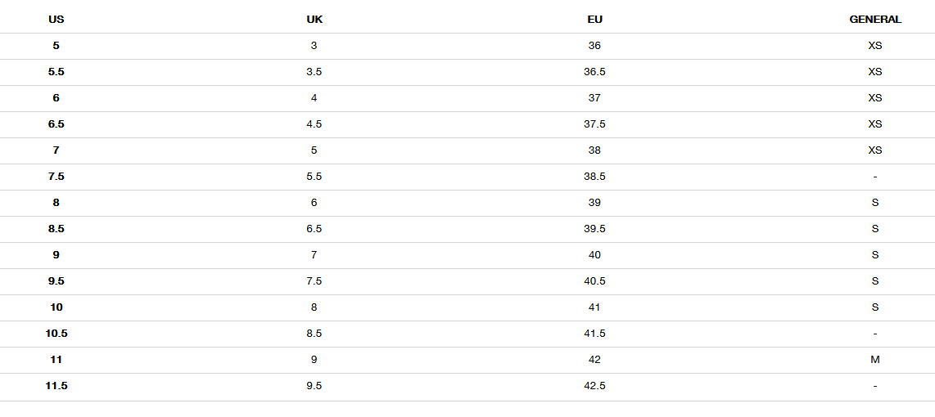Click UK size 6 cell
The width and height of the screenshot is (935, 417).
[x=314, y=203]
